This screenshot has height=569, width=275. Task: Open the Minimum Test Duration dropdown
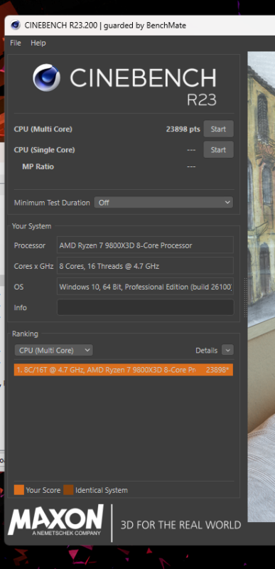pyautogui.click(x=163, y=203)
